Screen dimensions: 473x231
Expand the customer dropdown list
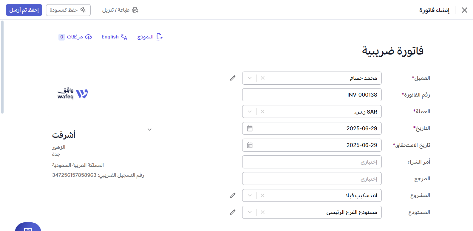click(x=250, y=78)
